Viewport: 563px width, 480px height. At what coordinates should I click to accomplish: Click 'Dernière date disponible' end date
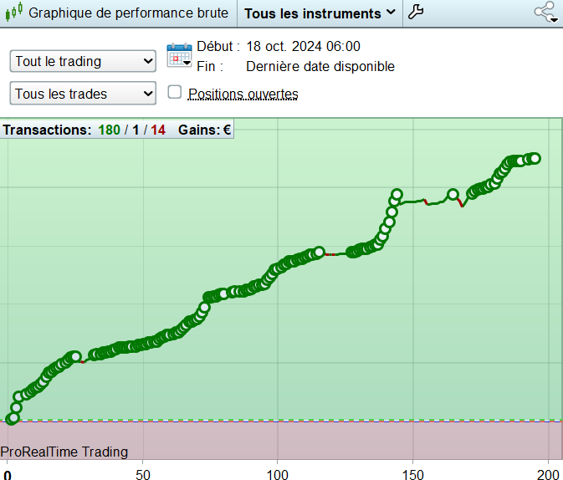click(x=320, y=66)
